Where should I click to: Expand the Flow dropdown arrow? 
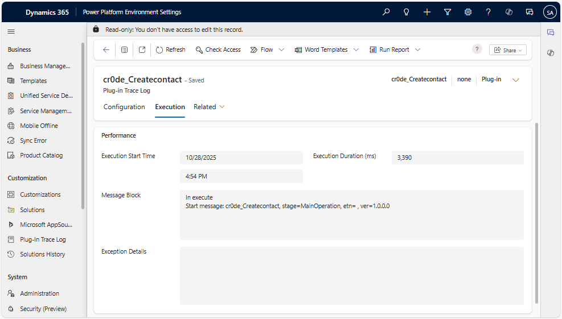281,50
